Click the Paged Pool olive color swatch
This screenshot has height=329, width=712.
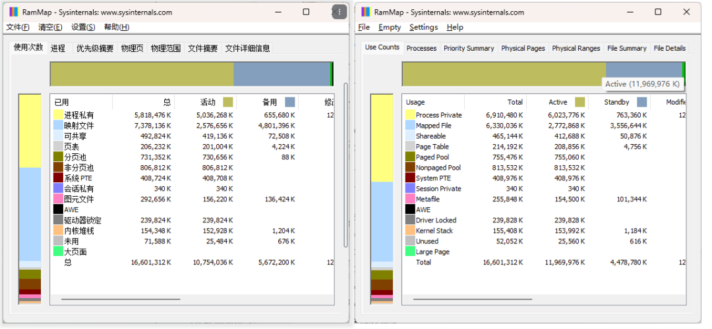click(410, 157)
